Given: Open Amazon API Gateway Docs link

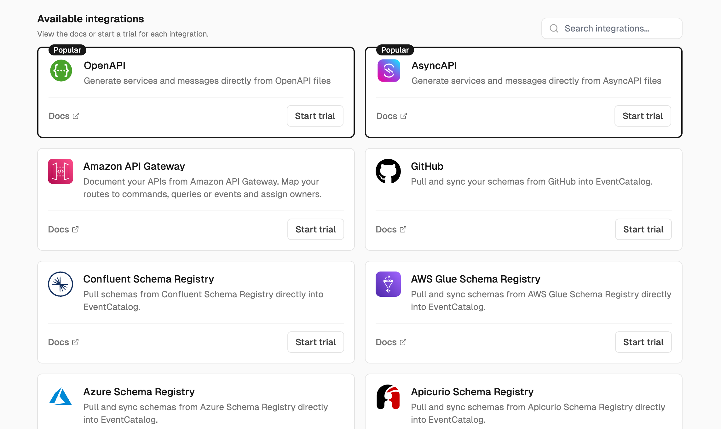Looking at the screenshot, I should point(63,229).
